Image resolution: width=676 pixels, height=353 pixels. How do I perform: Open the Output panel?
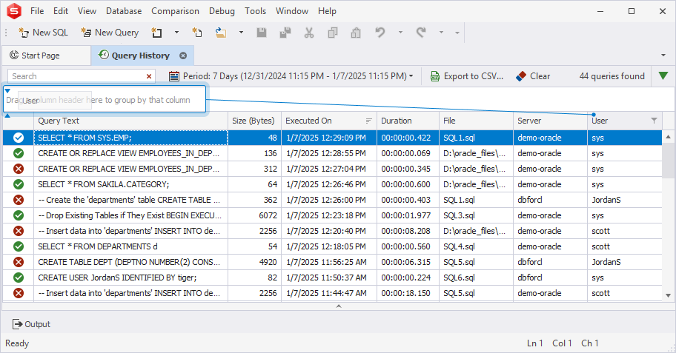tap(31, 324)
